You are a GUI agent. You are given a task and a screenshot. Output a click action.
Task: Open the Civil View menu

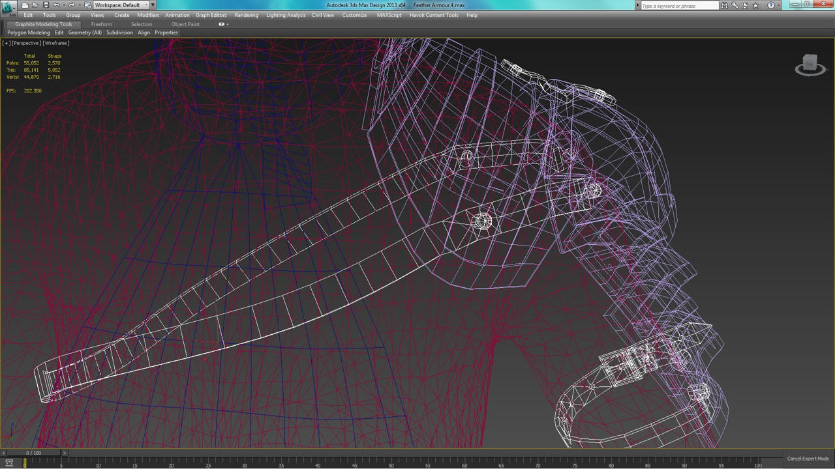(323, 15)
